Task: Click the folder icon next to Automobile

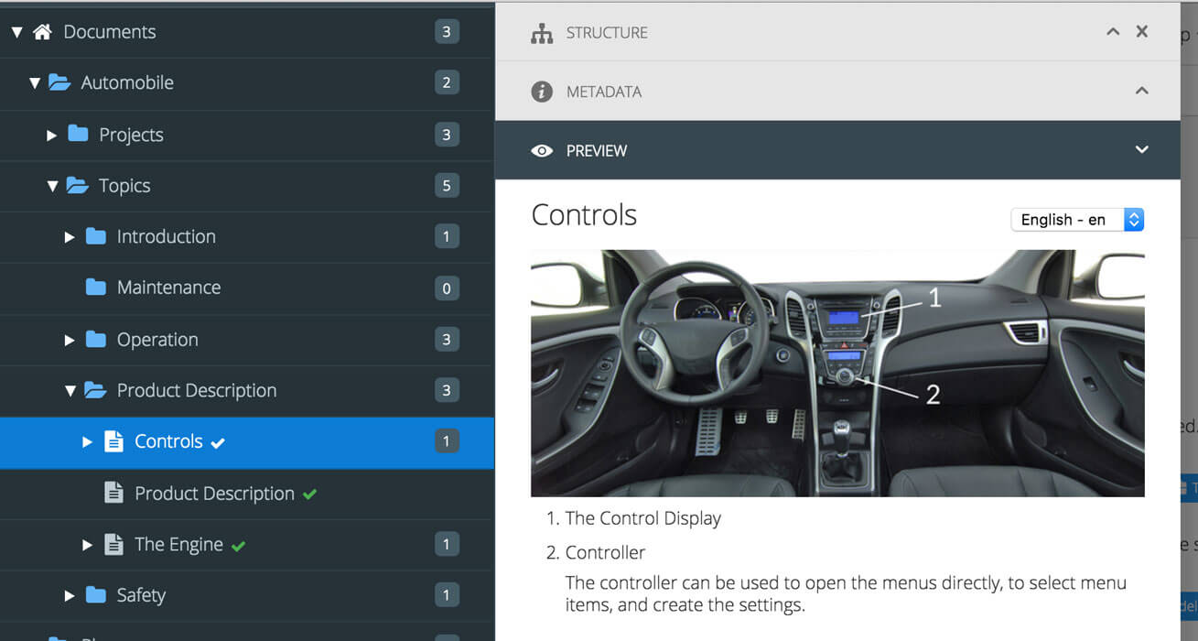Action: pos(59,81)
